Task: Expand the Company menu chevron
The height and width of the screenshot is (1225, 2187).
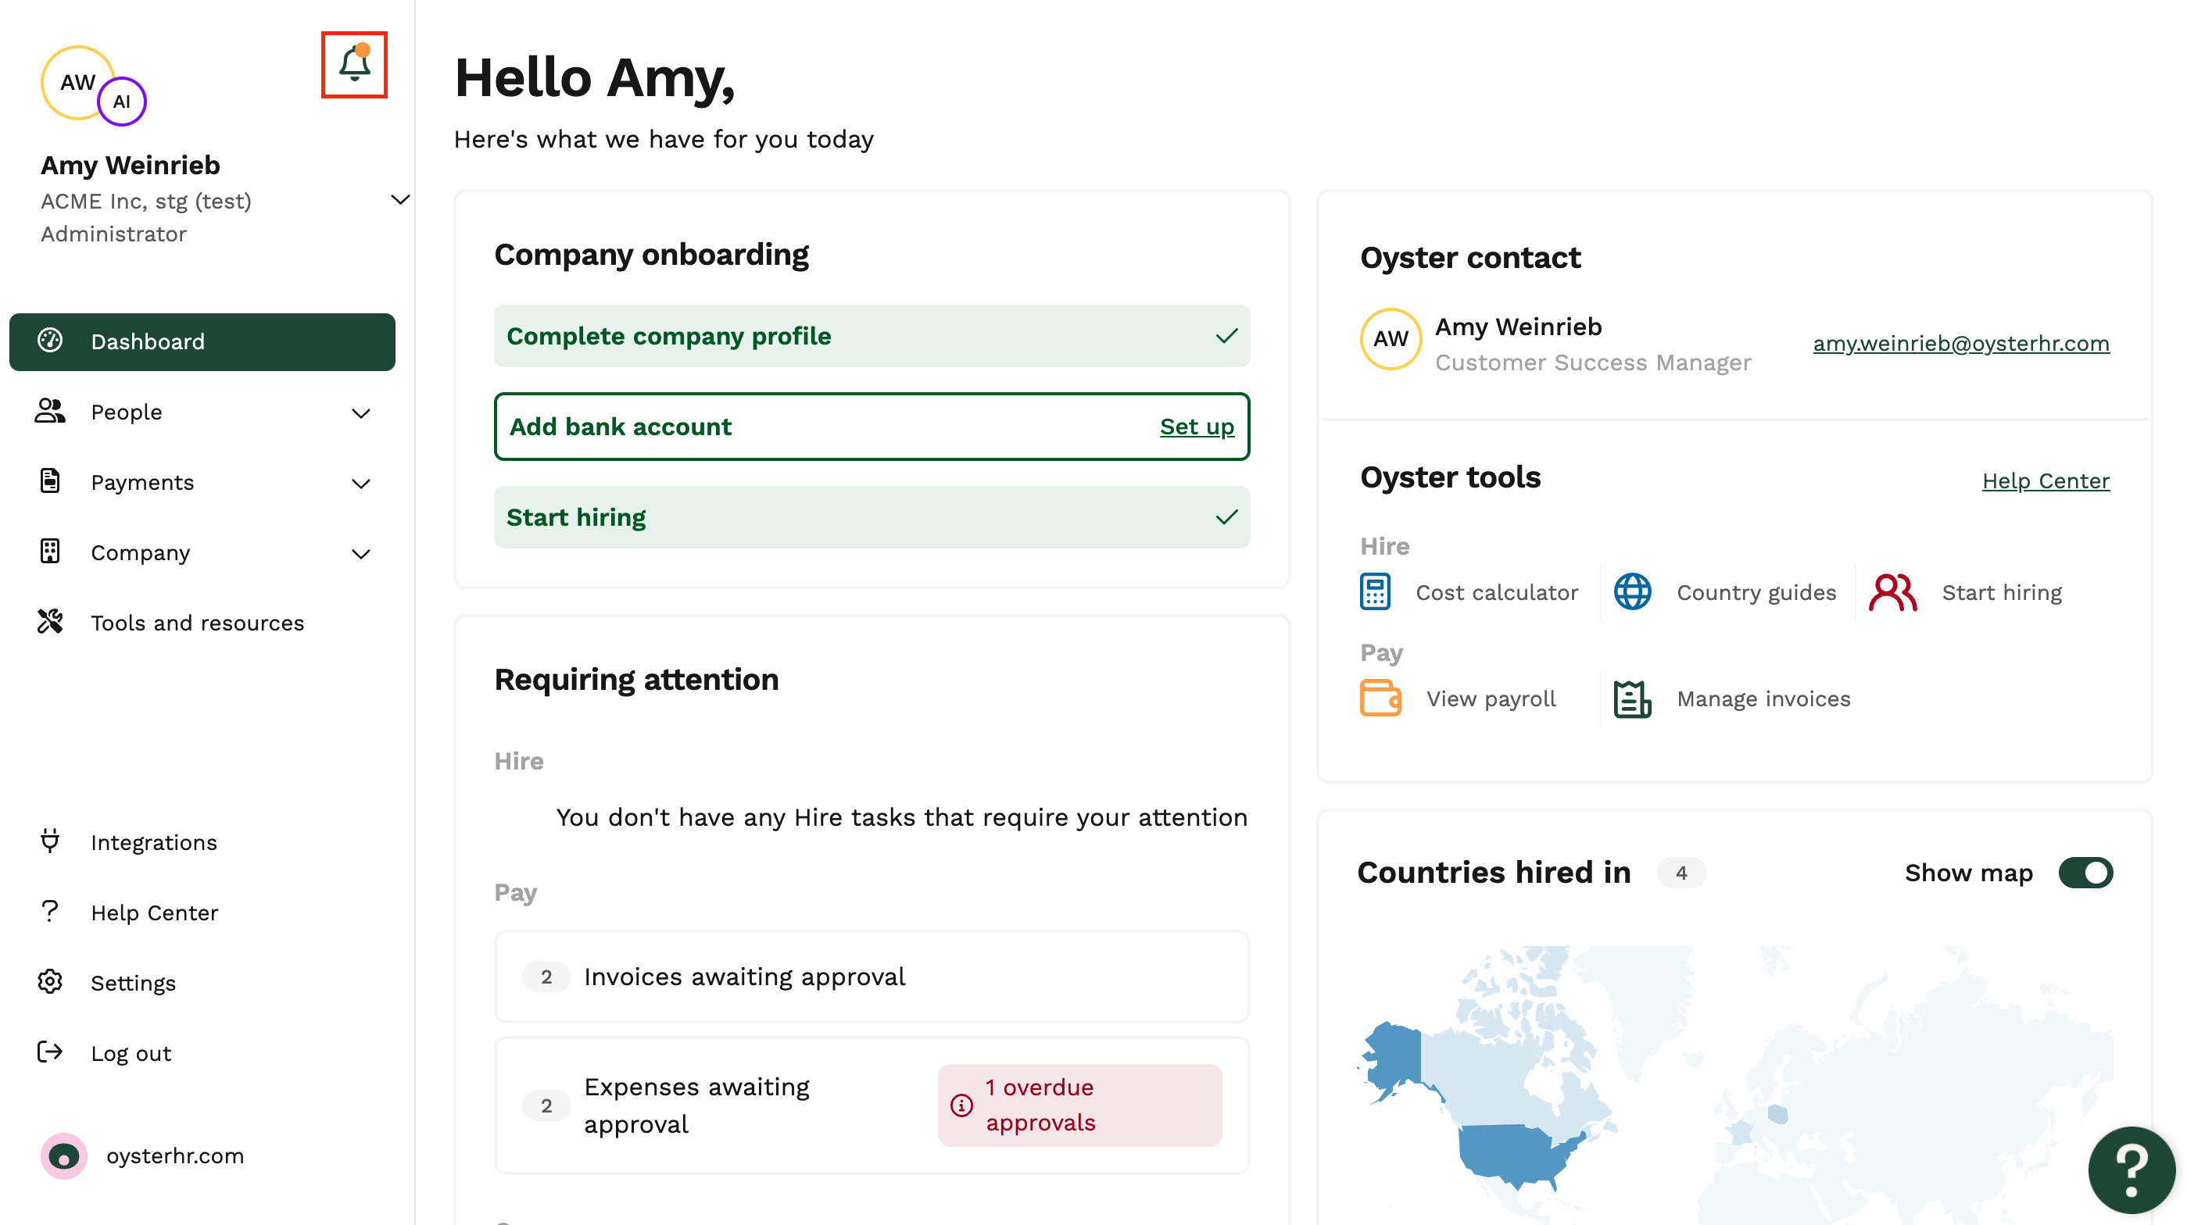Action: [361, 554]
